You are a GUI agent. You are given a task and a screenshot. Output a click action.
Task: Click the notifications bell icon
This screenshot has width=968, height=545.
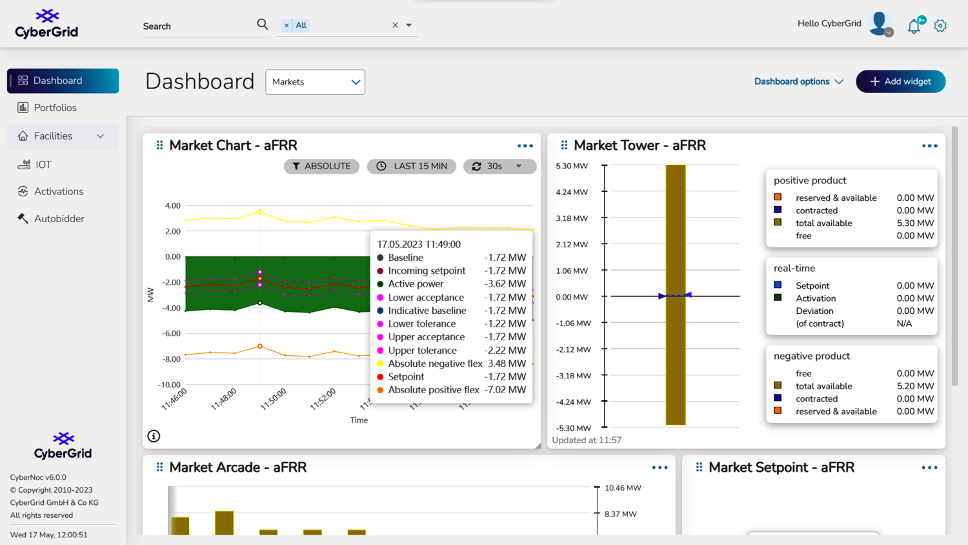point(914,26)
